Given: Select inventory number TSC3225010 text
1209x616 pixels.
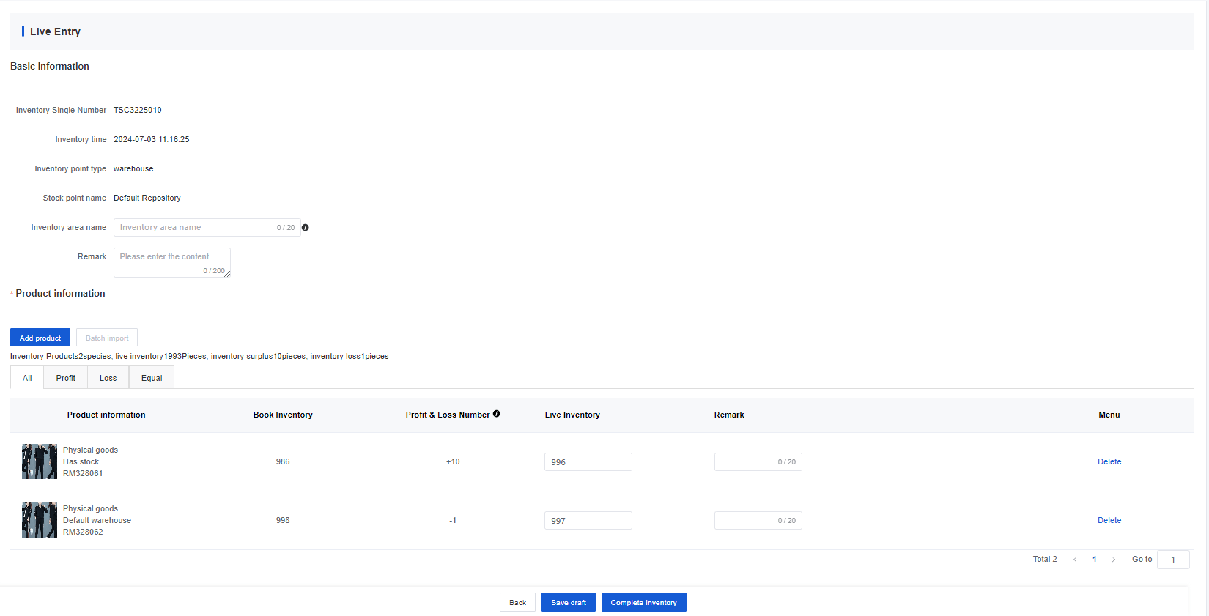Looking at the screenshot, I should click(x=138, y=110).
